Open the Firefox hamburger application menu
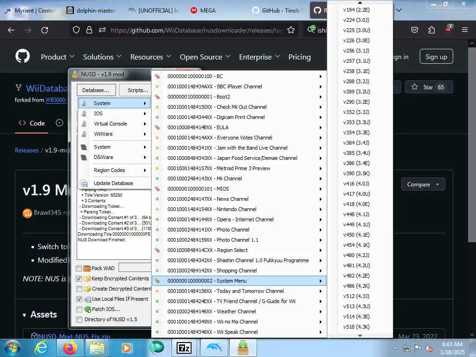The image size is (476, 357). coord(464,30)
